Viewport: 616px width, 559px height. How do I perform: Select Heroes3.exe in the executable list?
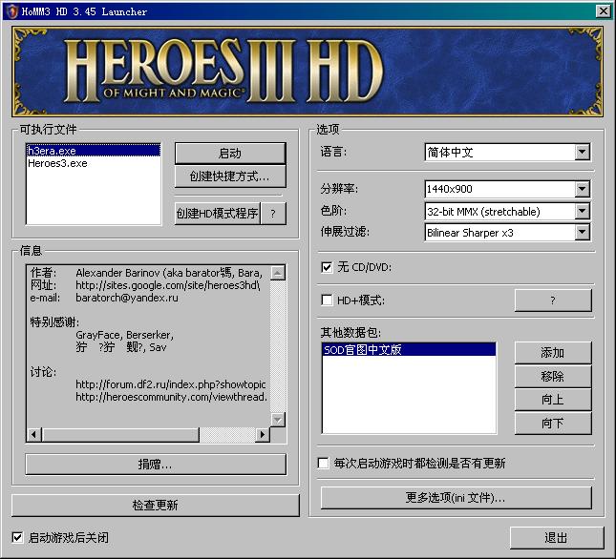57,163
